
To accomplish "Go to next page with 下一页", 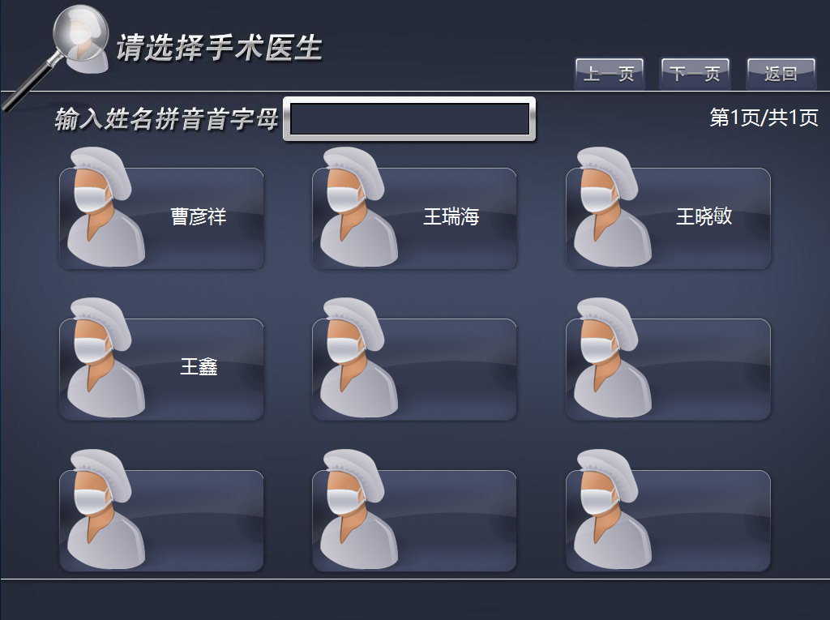I will (695, 74).
